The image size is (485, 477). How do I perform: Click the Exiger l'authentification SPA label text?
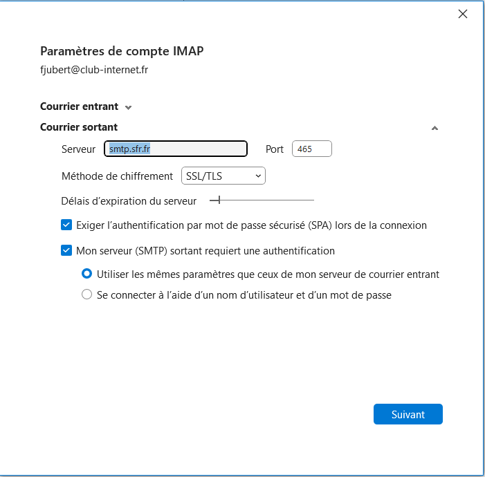click(251, 225)
